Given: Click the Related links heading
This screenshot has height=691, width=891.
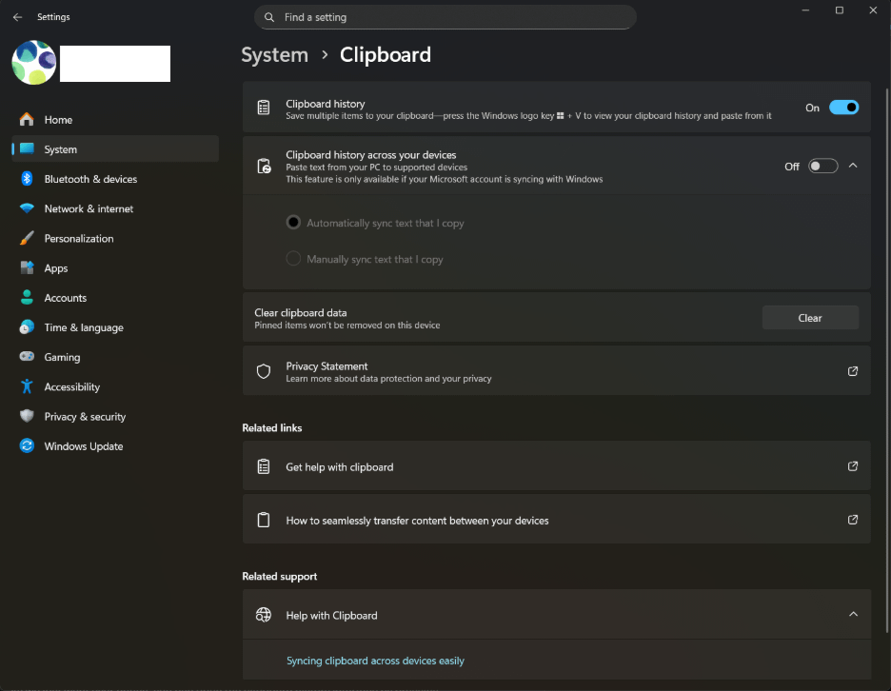Looking at the screenshot, I should (272, 427).
